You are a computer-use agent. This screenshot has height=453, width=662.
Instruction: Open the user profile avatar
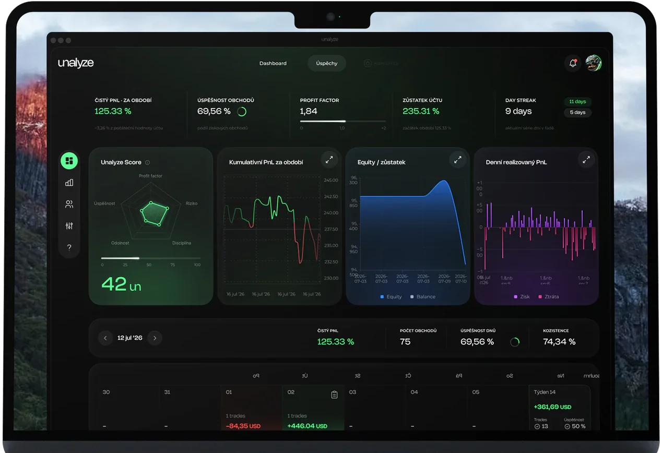click(594, 63)
